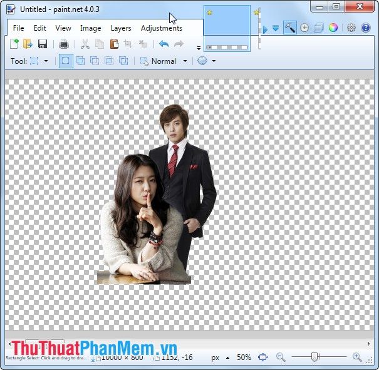Click the zoom out magnifier icon
The image size is (379, 370).
tap(281, 357)
